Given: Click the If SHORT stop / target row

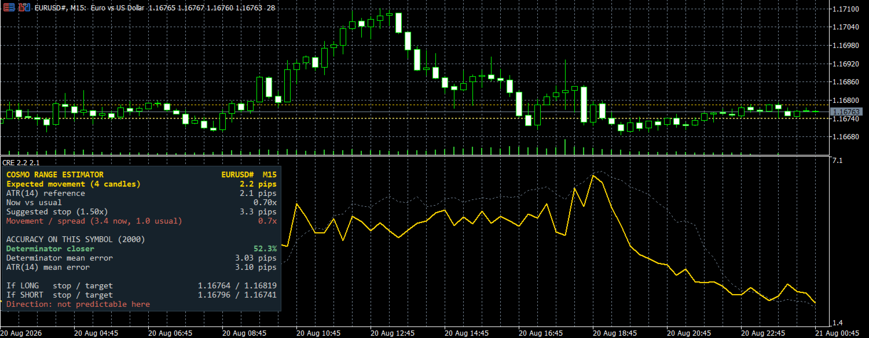Looking at the screenshot, I should [141, 295].
